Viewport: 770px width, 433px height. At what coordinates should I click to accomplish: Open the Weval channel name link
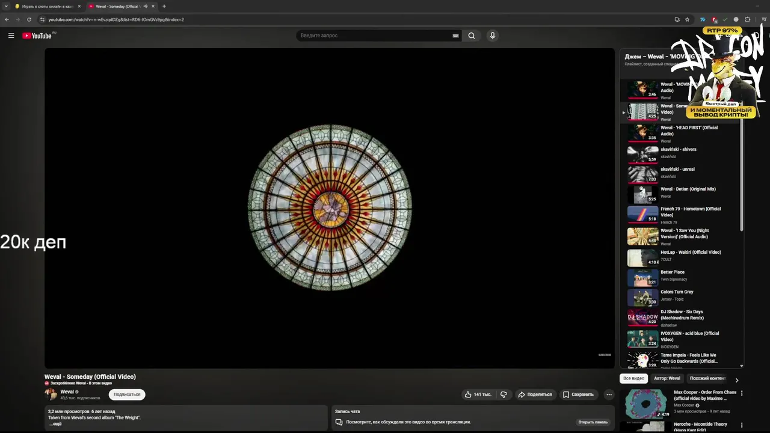point(67,392)
